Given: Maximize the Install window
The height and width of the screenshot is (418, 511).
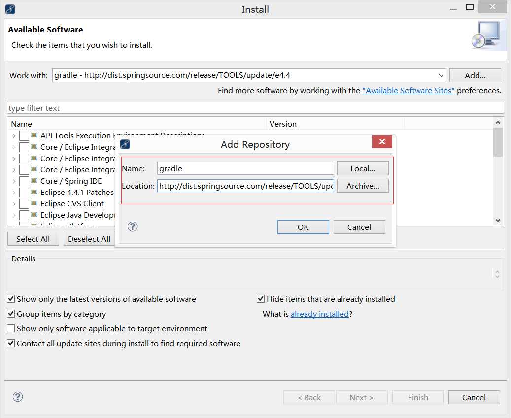Looking at the screenshot, I should click(470, 7).
